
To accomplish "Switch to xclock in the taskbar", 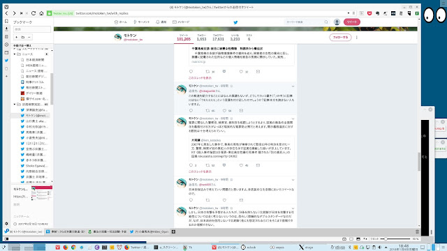I will click(249, 248).
